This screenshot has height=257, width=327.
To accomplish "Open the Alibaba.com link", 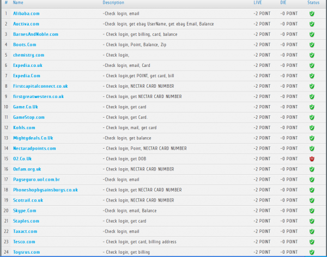I will click(x=26, y=14).
